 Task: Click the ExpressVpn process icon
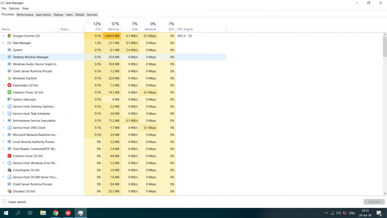click(x=9, y=86)
